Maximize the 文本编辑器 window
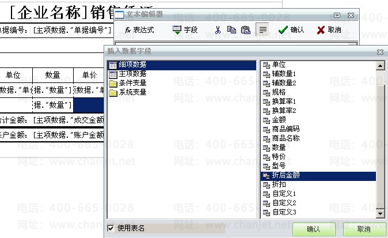The width and height of the screenshot is (388, 238). click(337, 14)
